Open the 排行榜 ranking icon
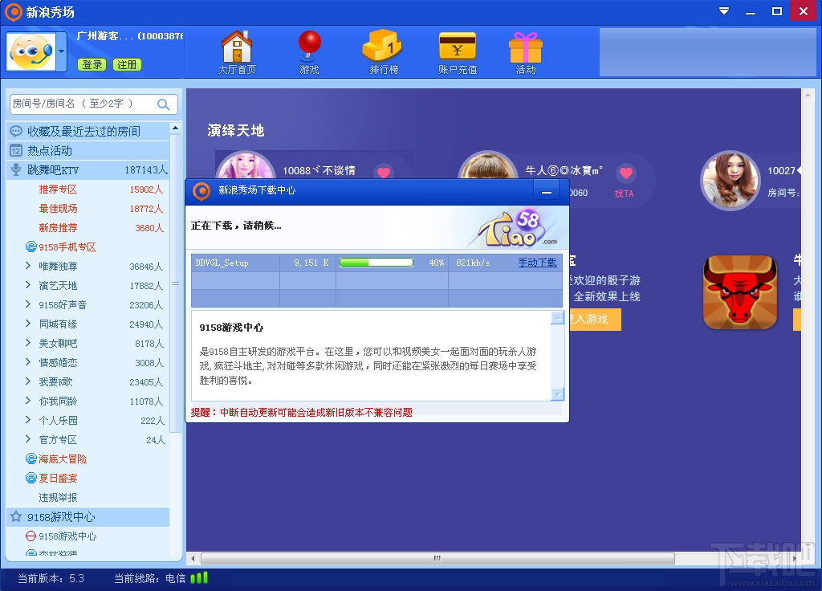 click(x=384, y=52)
